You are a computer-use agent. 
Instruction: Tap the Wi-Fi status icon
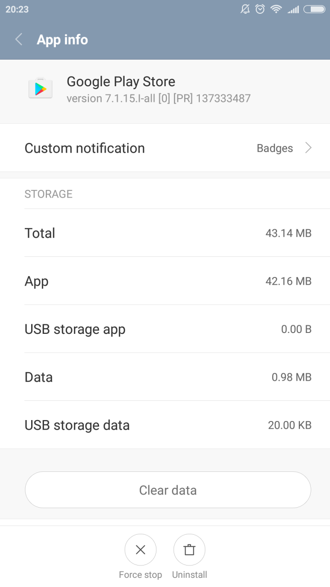(x=276, y=9)
